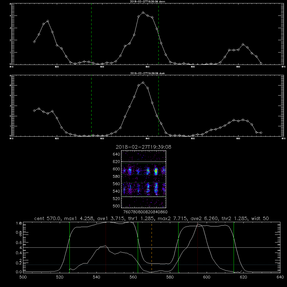
Task: Click the blue dotted threshold line in bottom plot
Action: 152,265
